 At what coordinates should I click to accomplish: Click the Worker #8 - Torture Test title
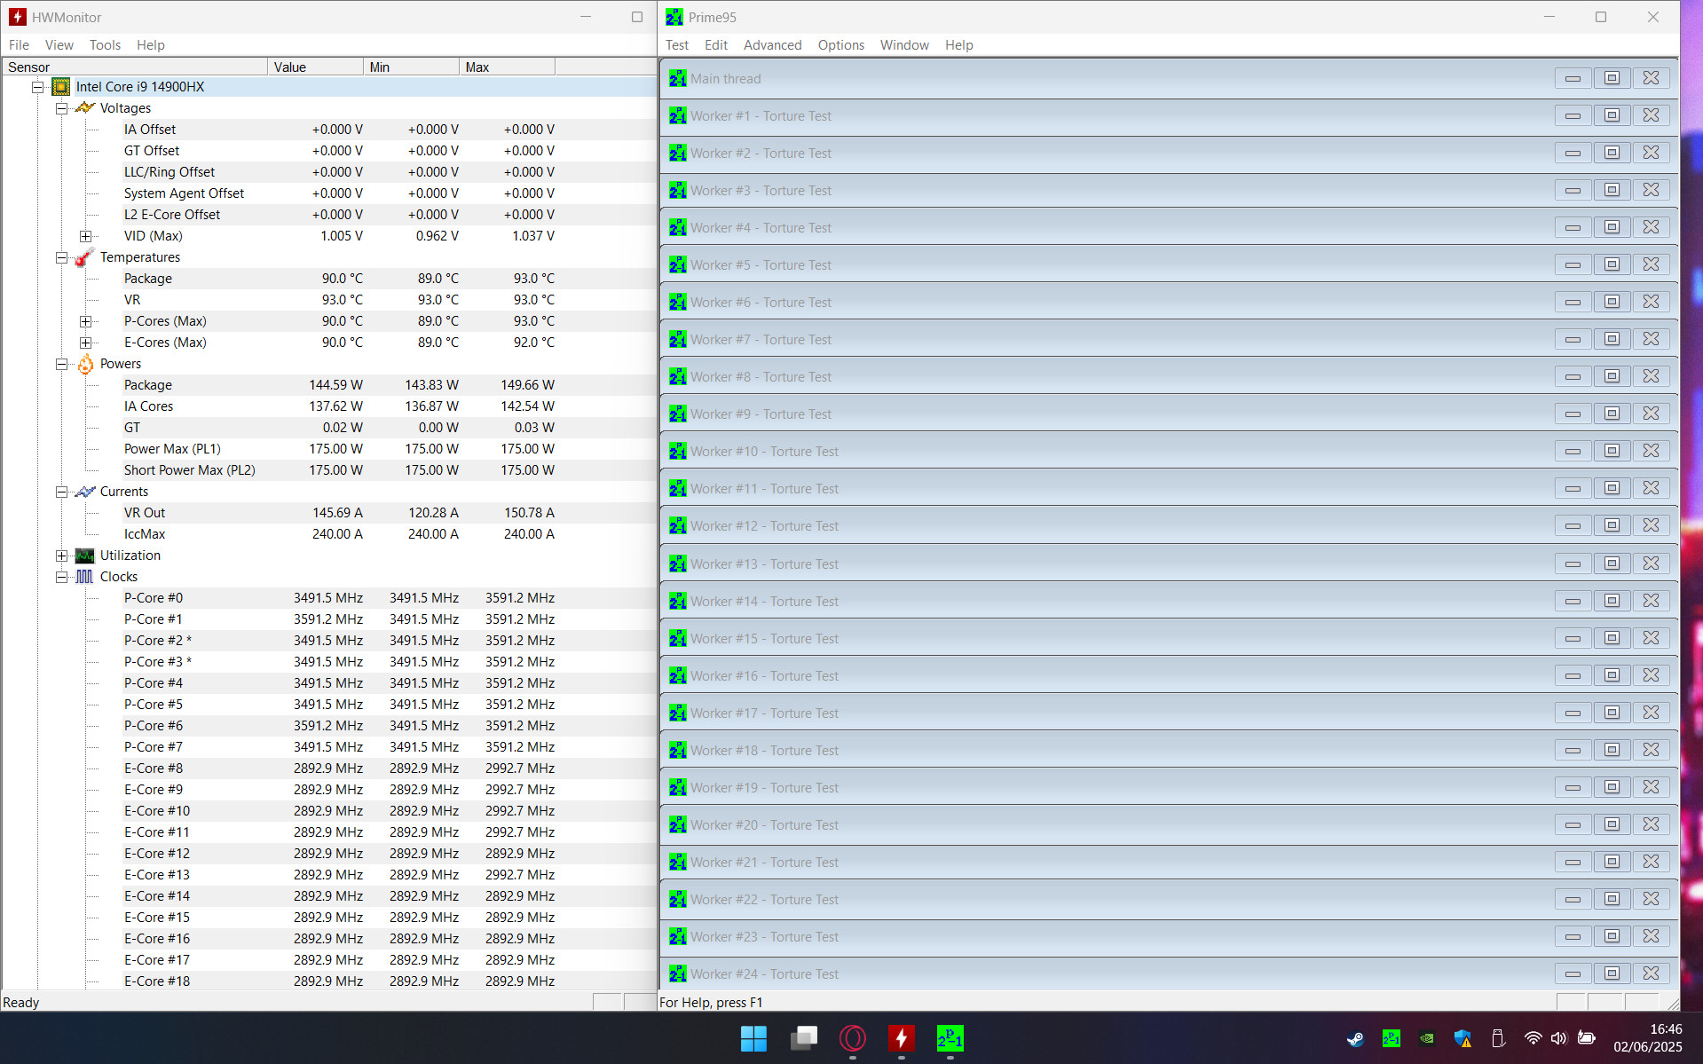[x=761, y=377]
